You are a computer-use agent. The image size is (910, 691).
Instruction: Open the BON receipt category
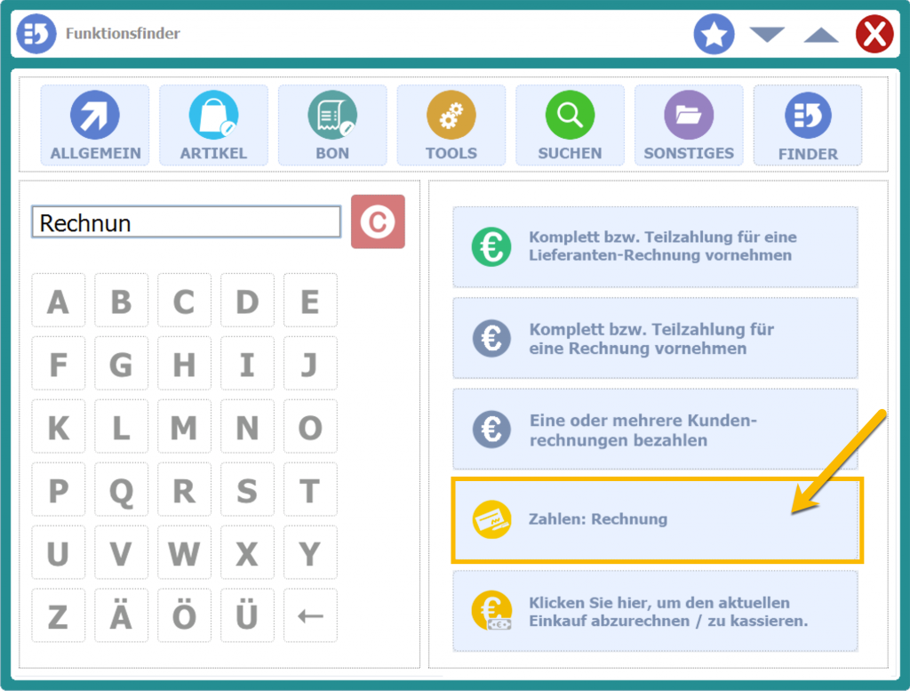tap(332, 125)
